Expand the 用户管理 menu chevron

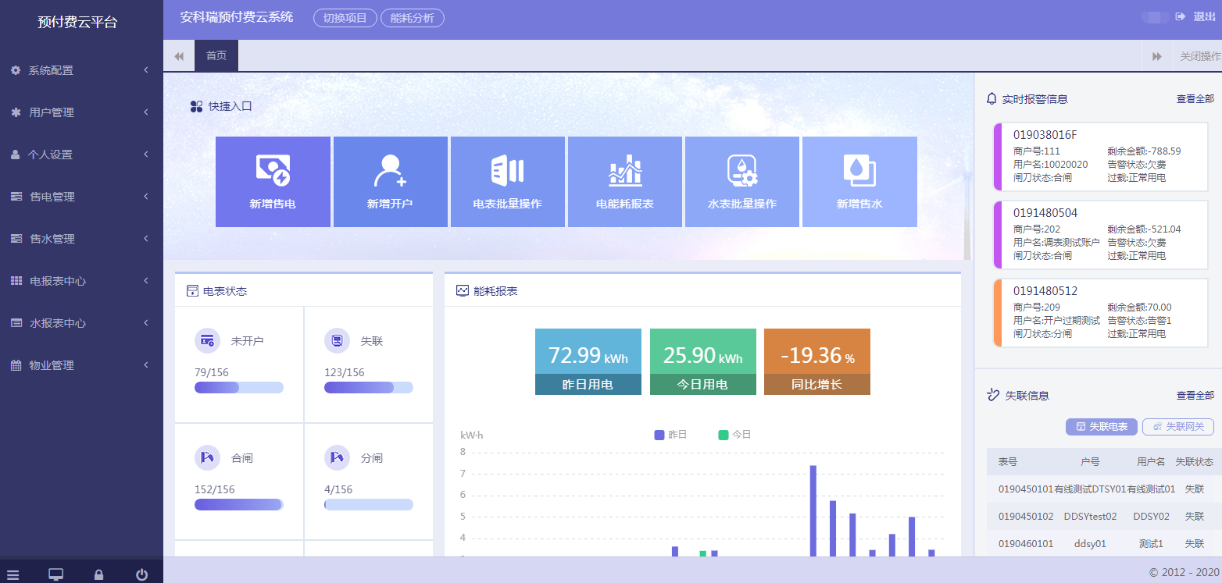click(x=146, y=112)
